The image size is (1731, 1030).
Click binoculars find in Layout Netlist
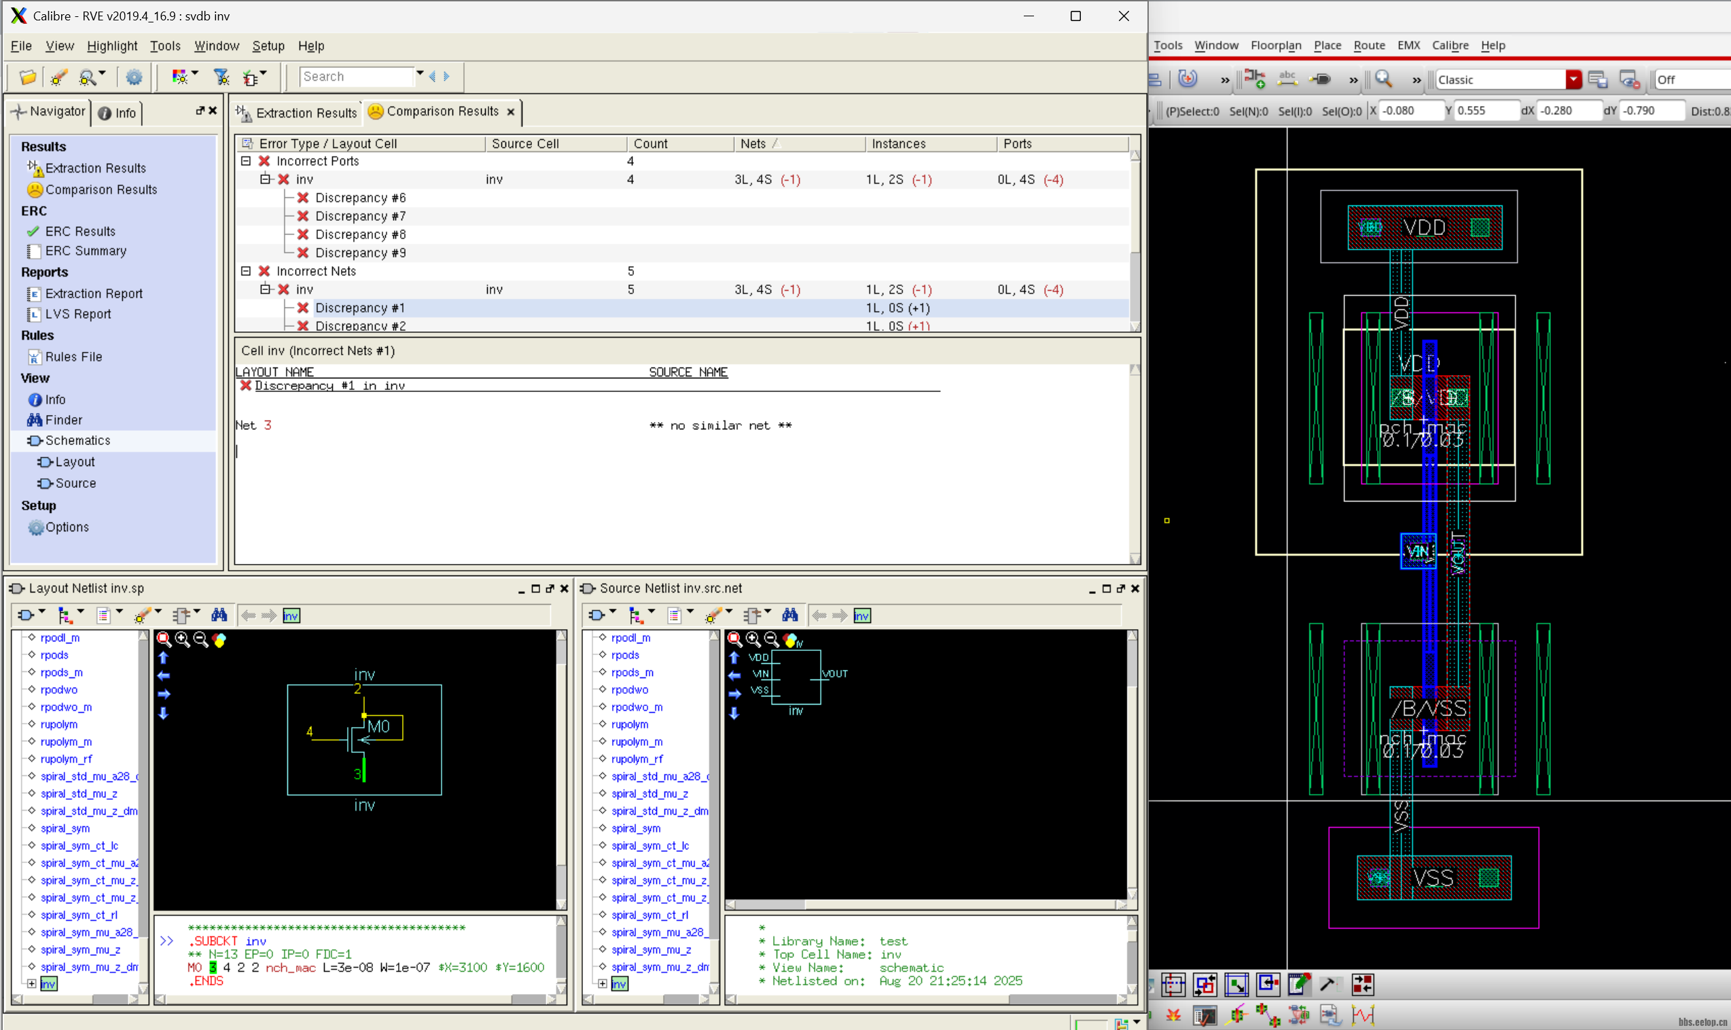pos(219,615)
